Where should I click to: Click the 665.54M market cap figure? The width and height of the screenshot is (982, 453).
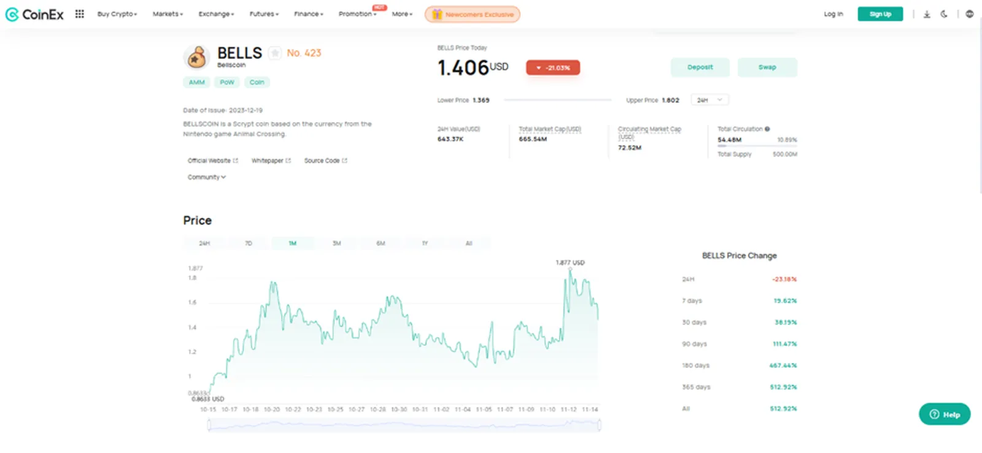click(x=533, y=139)
